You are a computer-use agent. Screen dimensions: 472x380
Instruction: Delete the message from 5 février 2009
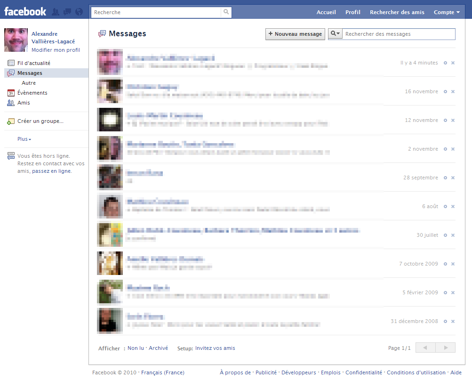tap(453, 293)
